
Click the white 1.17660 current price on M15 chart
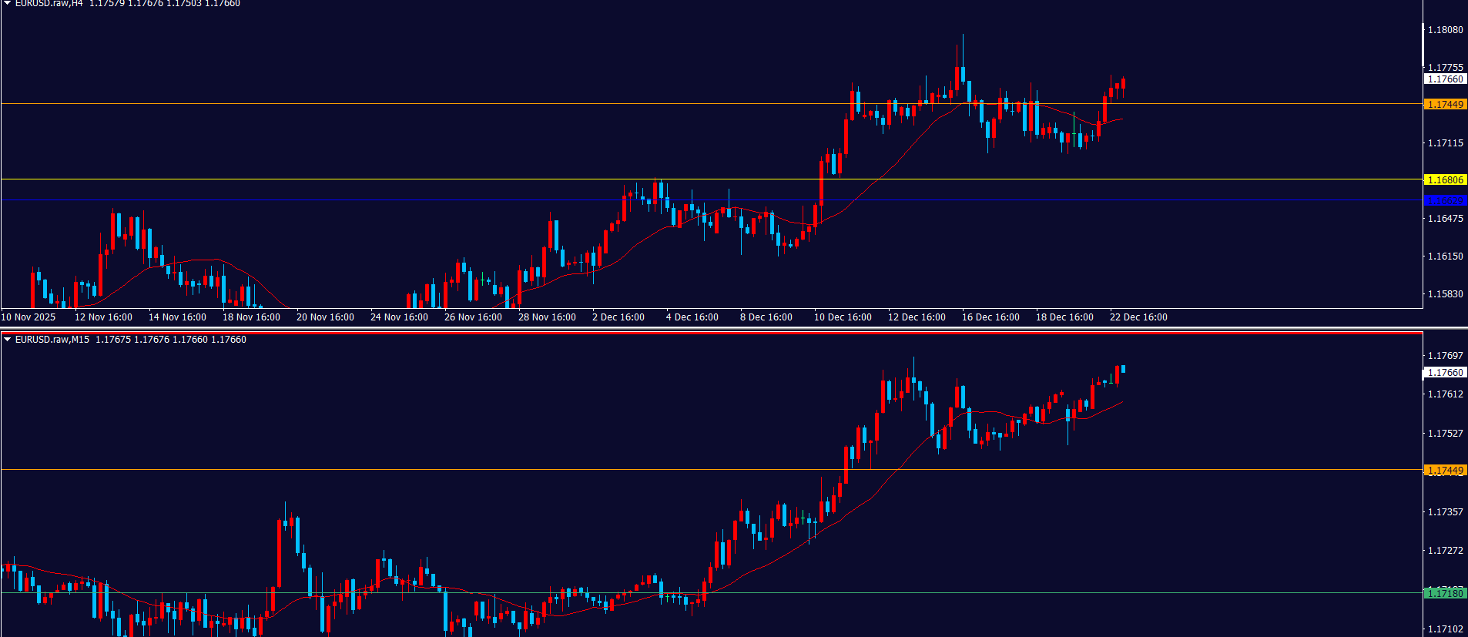(1445, 373)
